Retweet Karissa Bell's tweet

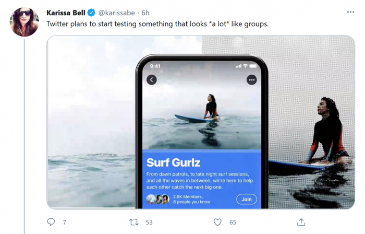(x=134, y=222)
